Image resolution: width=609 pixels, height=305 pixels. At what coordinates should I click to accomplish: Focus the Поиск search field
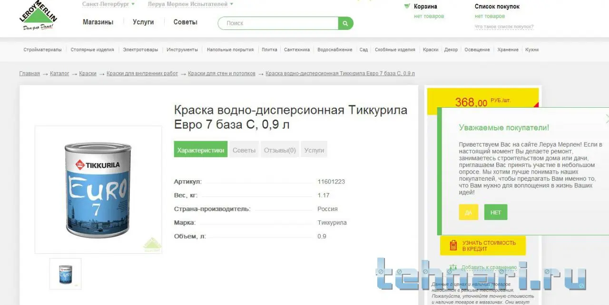tap(278, 23)
